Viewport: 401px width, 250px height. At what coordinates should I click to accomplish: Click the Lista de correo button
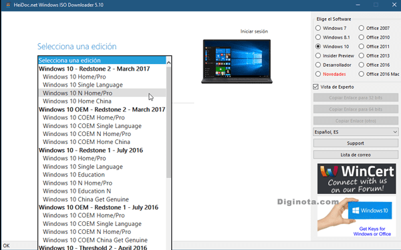356,155
